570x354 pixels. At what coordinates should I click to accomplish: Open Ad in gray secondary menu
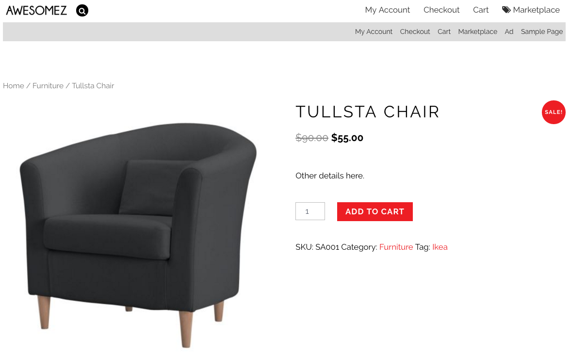point(508,32)
